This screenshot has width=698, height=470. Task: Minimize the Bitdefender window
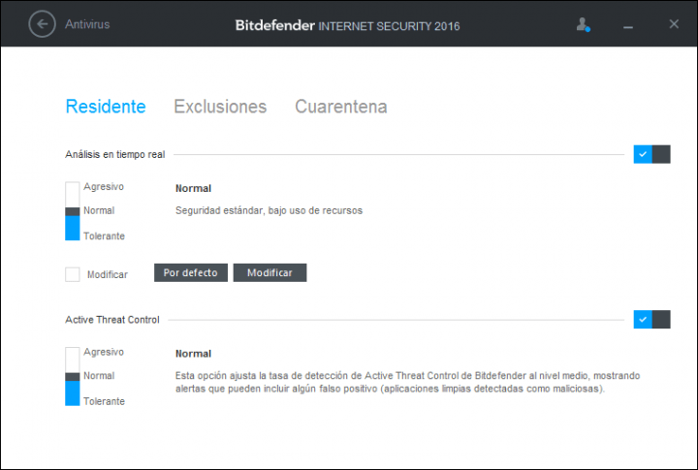[x=628, y=27]
